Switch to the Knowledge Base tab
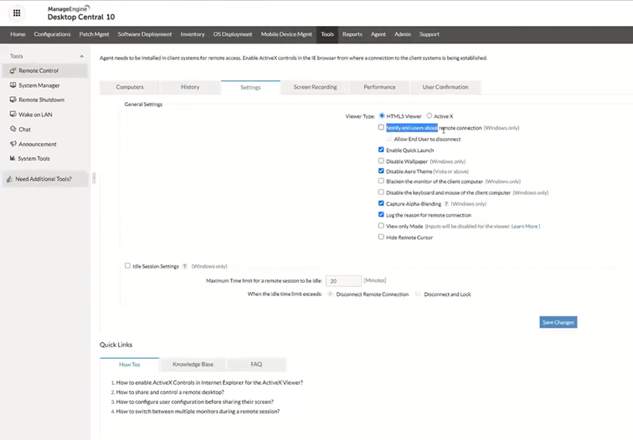The width and height of the screenshot is (633, 440). click(x=193, y=364)
